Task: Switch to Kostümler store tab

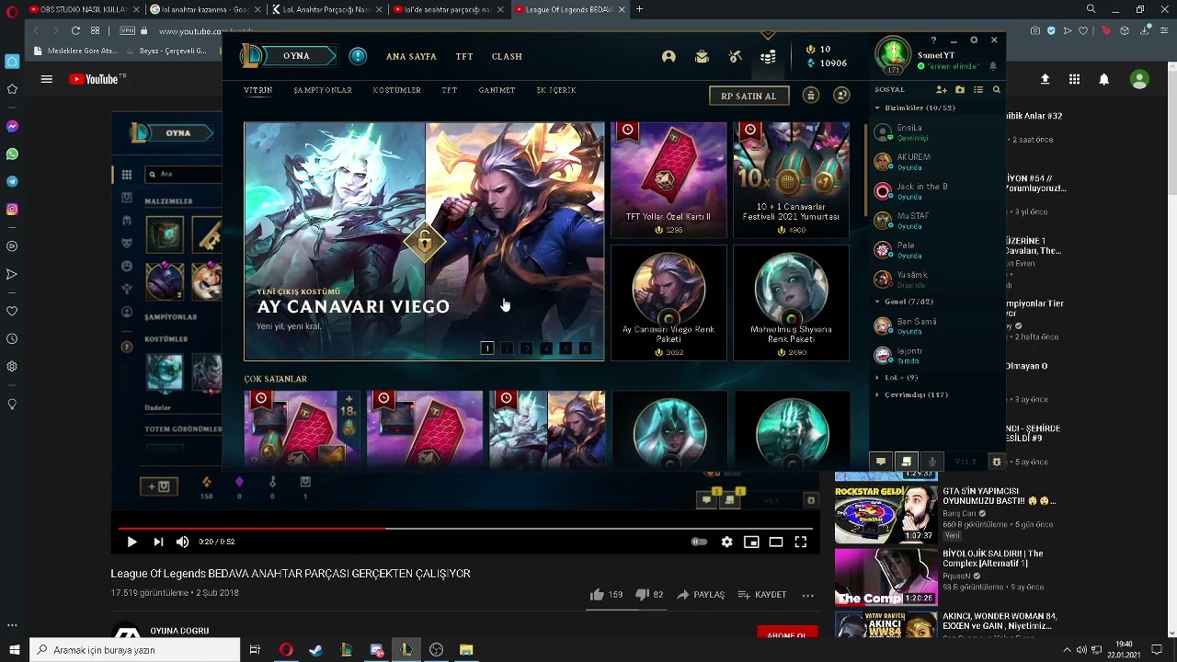Action: [396, 90]
